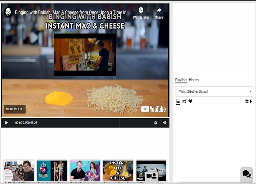
Task: Open the YouTube logo link
Action: (153, 109)
